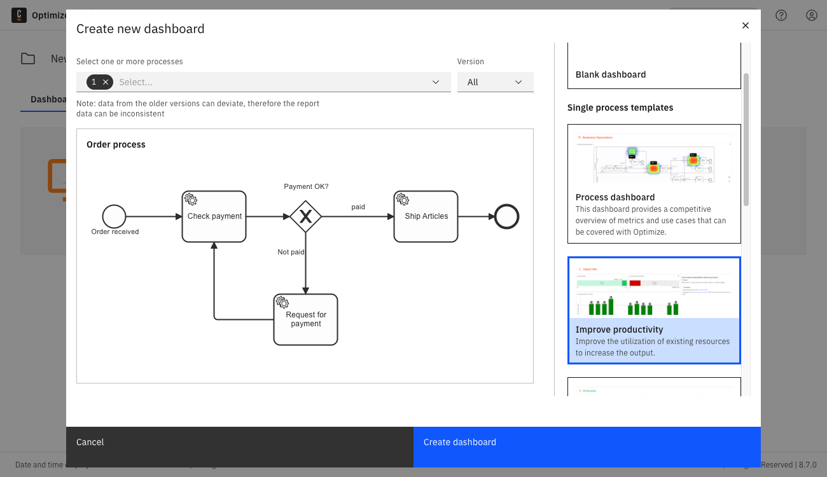Click the user profile icon

coord(812,15)
